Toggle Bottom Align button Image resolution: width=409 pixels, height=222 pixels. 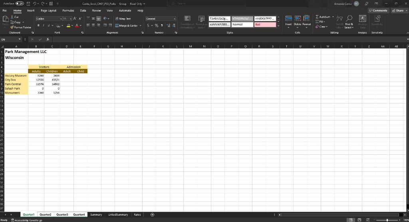click(98, 18)
